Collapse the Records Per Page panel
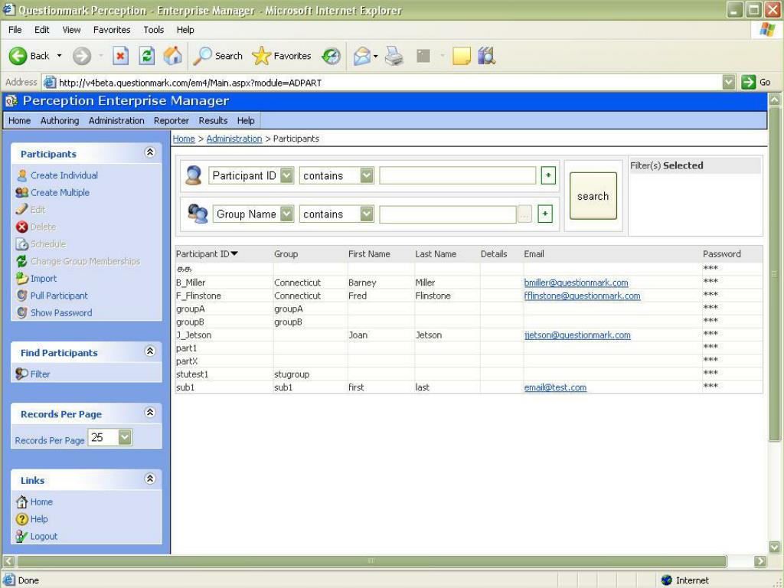The width and height of the screenshot is (784, 588). point(149,413)
